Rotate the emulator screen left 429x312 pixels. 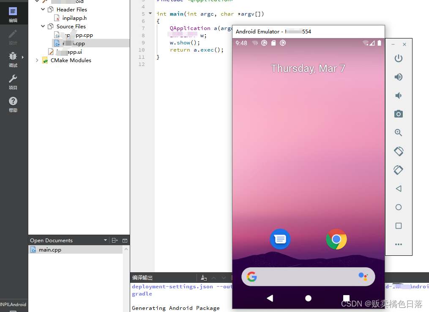(x=398, y=151)
